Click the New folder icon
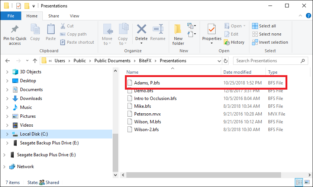 point(178,30)
